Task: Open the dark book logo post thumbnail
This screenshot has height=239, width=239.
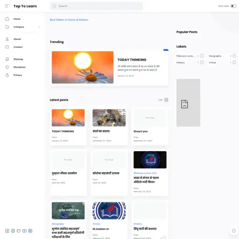Action: pos(150,160)
